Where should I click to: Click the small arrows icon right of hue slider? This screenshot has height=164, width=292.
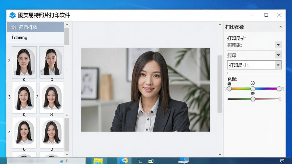[x=283, y=89]
